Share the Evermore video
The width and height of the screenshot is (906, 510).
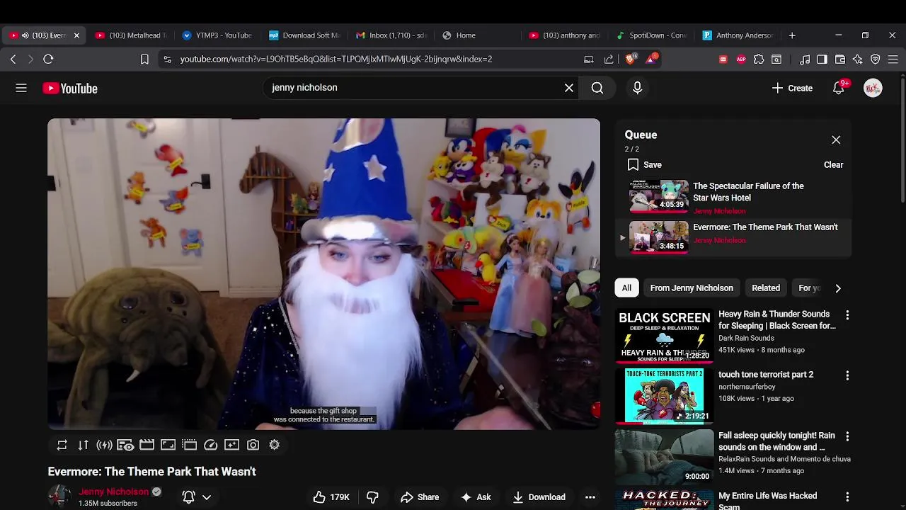pyautogui.click(x=420, y=497)
